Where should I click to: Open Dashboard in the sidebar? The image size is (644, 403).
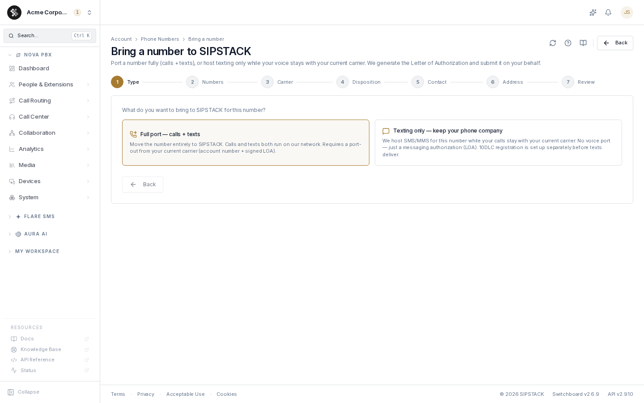50,69
